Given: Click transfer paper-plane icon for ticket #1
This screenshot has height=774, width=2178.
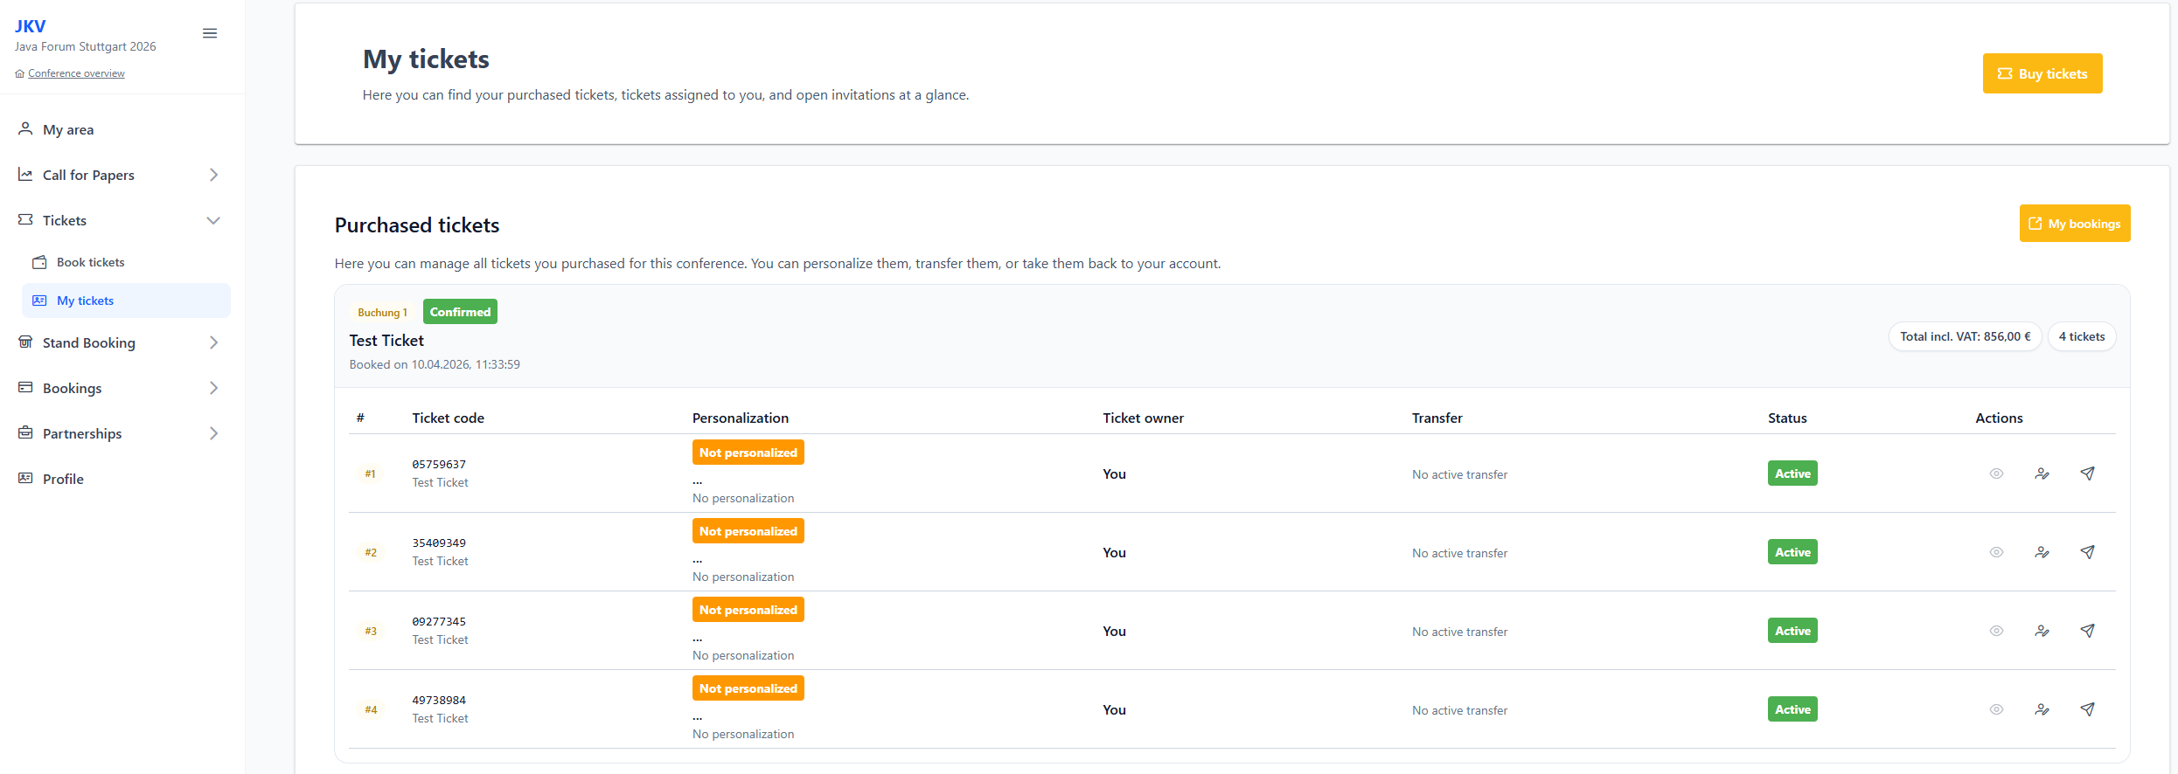Looking at the screenshot, I should [2087, 473].
